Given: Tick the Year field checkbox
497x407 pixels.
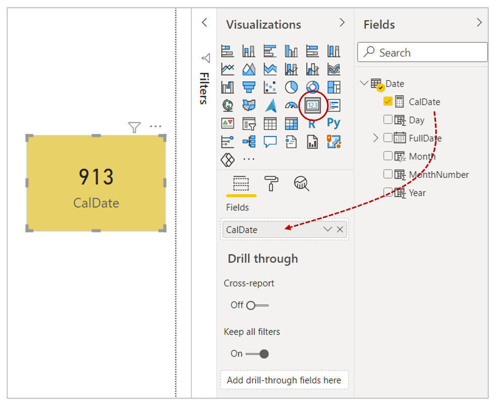Looking at the screenshot, I should pyautogui.click(x=388, y=192).
